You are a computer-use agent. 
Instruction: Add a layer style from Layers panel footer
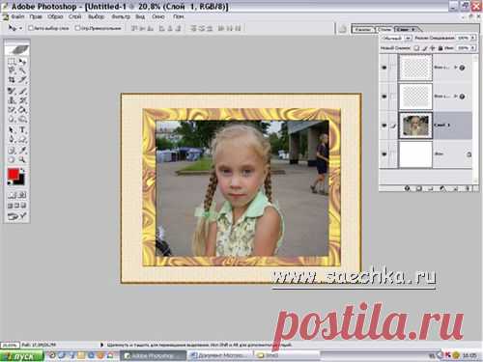coord(408,188)
